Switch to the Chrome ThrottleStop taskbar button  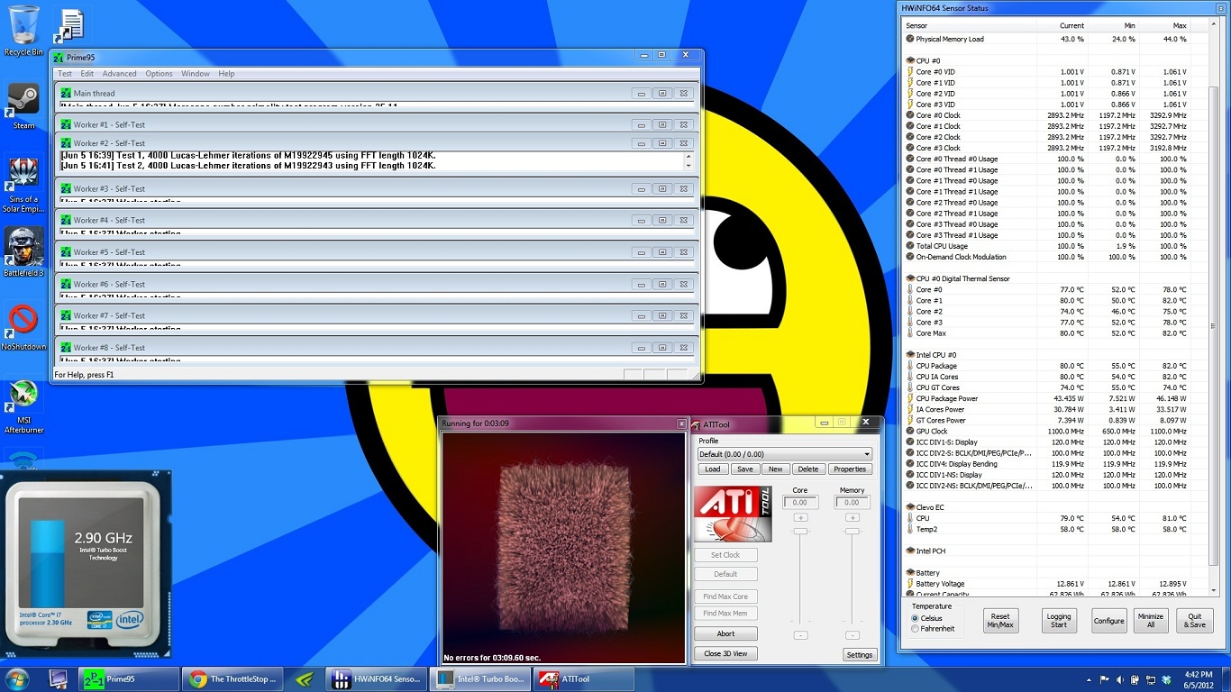pos(233,678)
